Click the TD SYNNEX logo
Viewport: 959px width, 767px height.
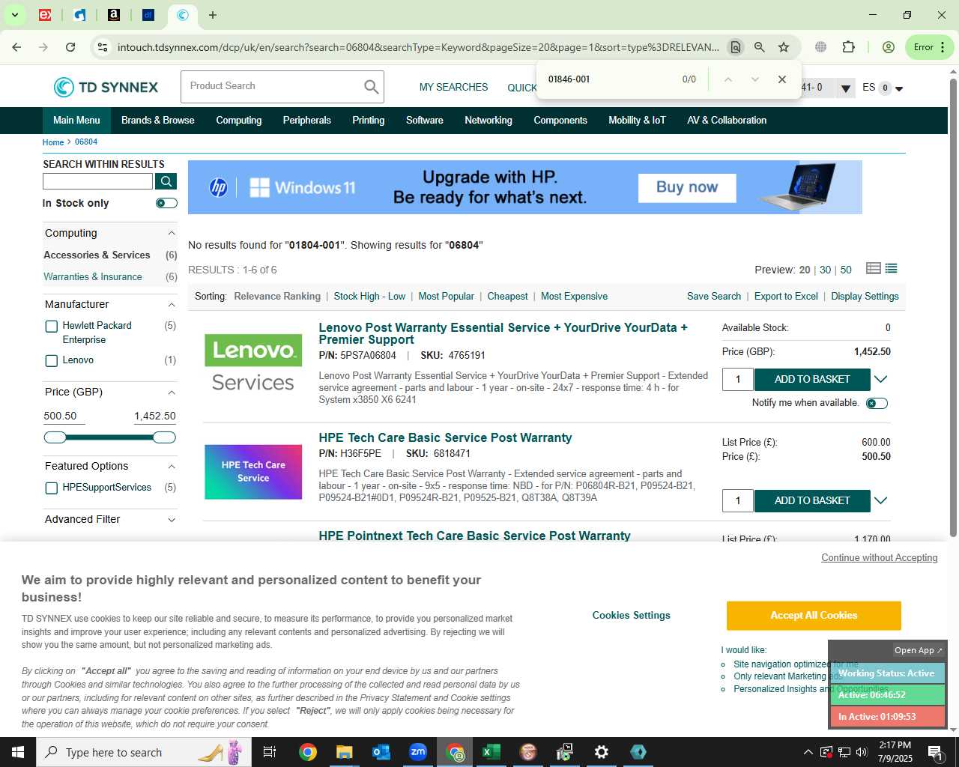[106, 87]
